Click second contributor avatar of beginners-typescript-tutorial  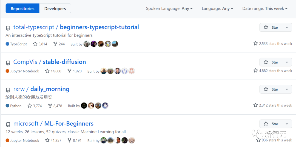[94, 44]
